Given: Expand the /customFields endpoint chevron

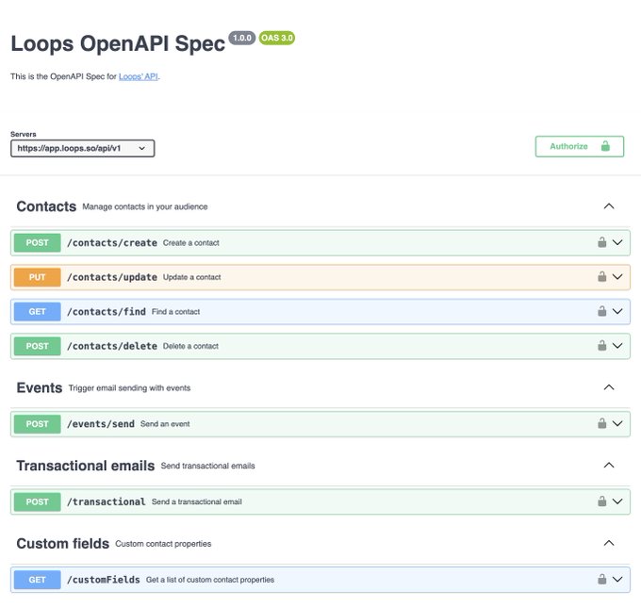Looking at the screenshot, I should 617,580.
